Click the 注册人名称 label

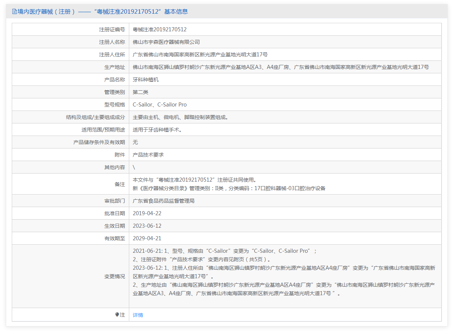point(112,42)
